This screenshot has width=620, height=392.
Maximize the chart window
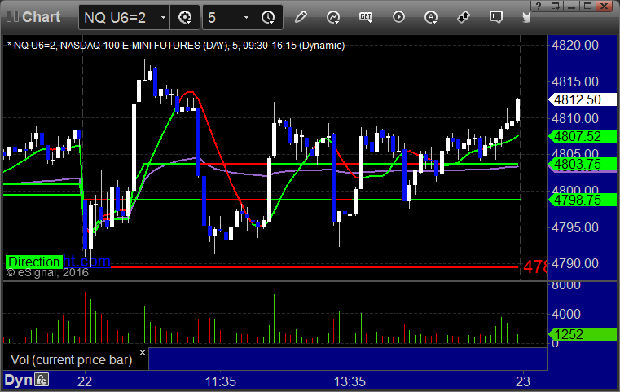[588, 6]
